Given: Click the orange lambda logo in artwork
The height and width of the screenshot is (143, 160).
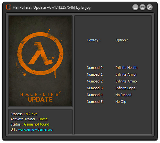Looking at the screenshot, I should tap(40, 54).
